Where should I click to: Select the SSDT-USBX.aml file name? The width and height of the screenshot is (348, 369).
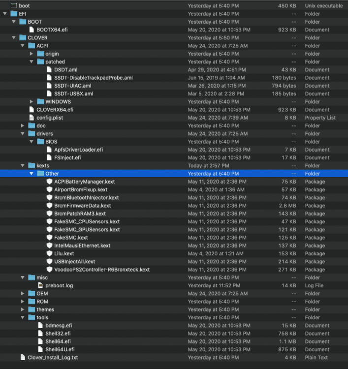pyautogui.click(x=74, y=93)
